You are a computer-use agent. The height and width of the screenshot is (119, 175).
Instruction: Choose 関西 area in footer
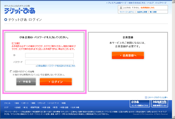click(55, 107)
